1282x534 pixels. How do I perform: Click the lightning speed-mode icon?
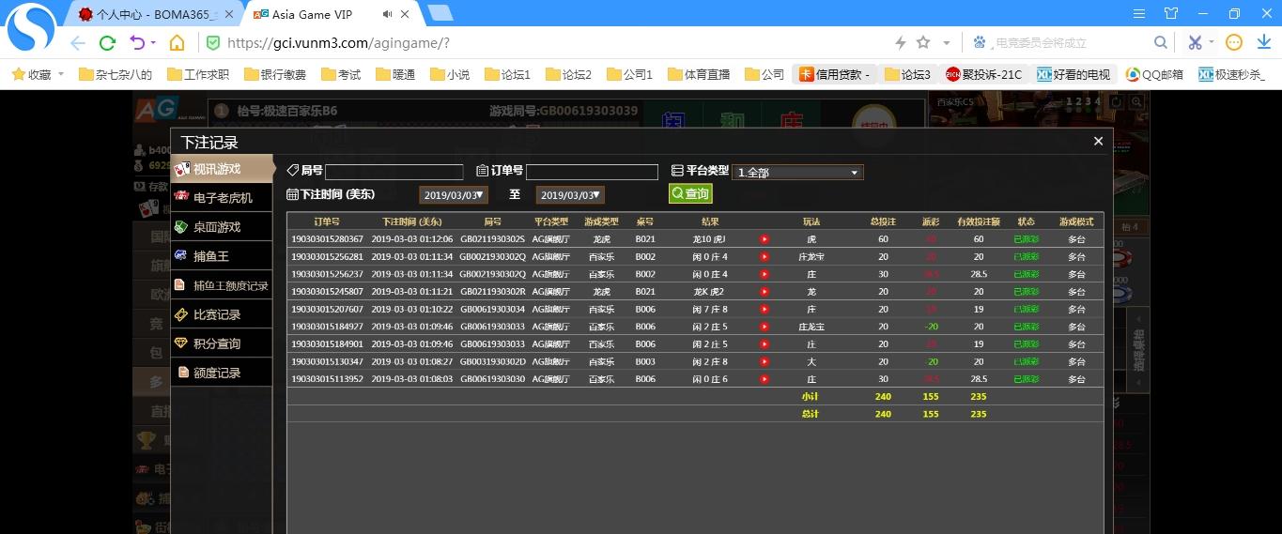[x=900, y=43]
